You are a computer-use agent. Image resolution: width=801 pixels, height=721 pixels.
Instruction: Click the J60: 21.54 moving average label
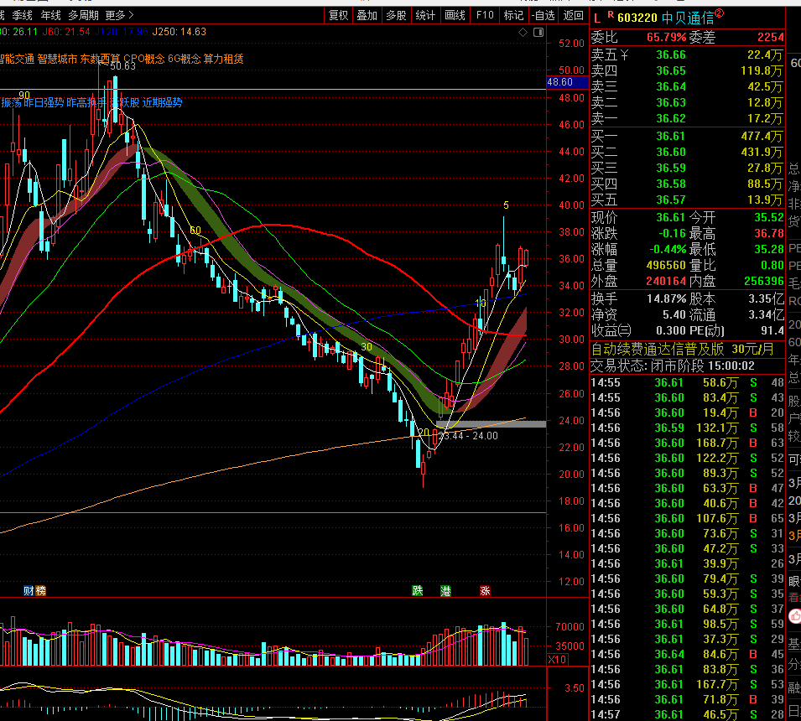(x=66, y=32)
